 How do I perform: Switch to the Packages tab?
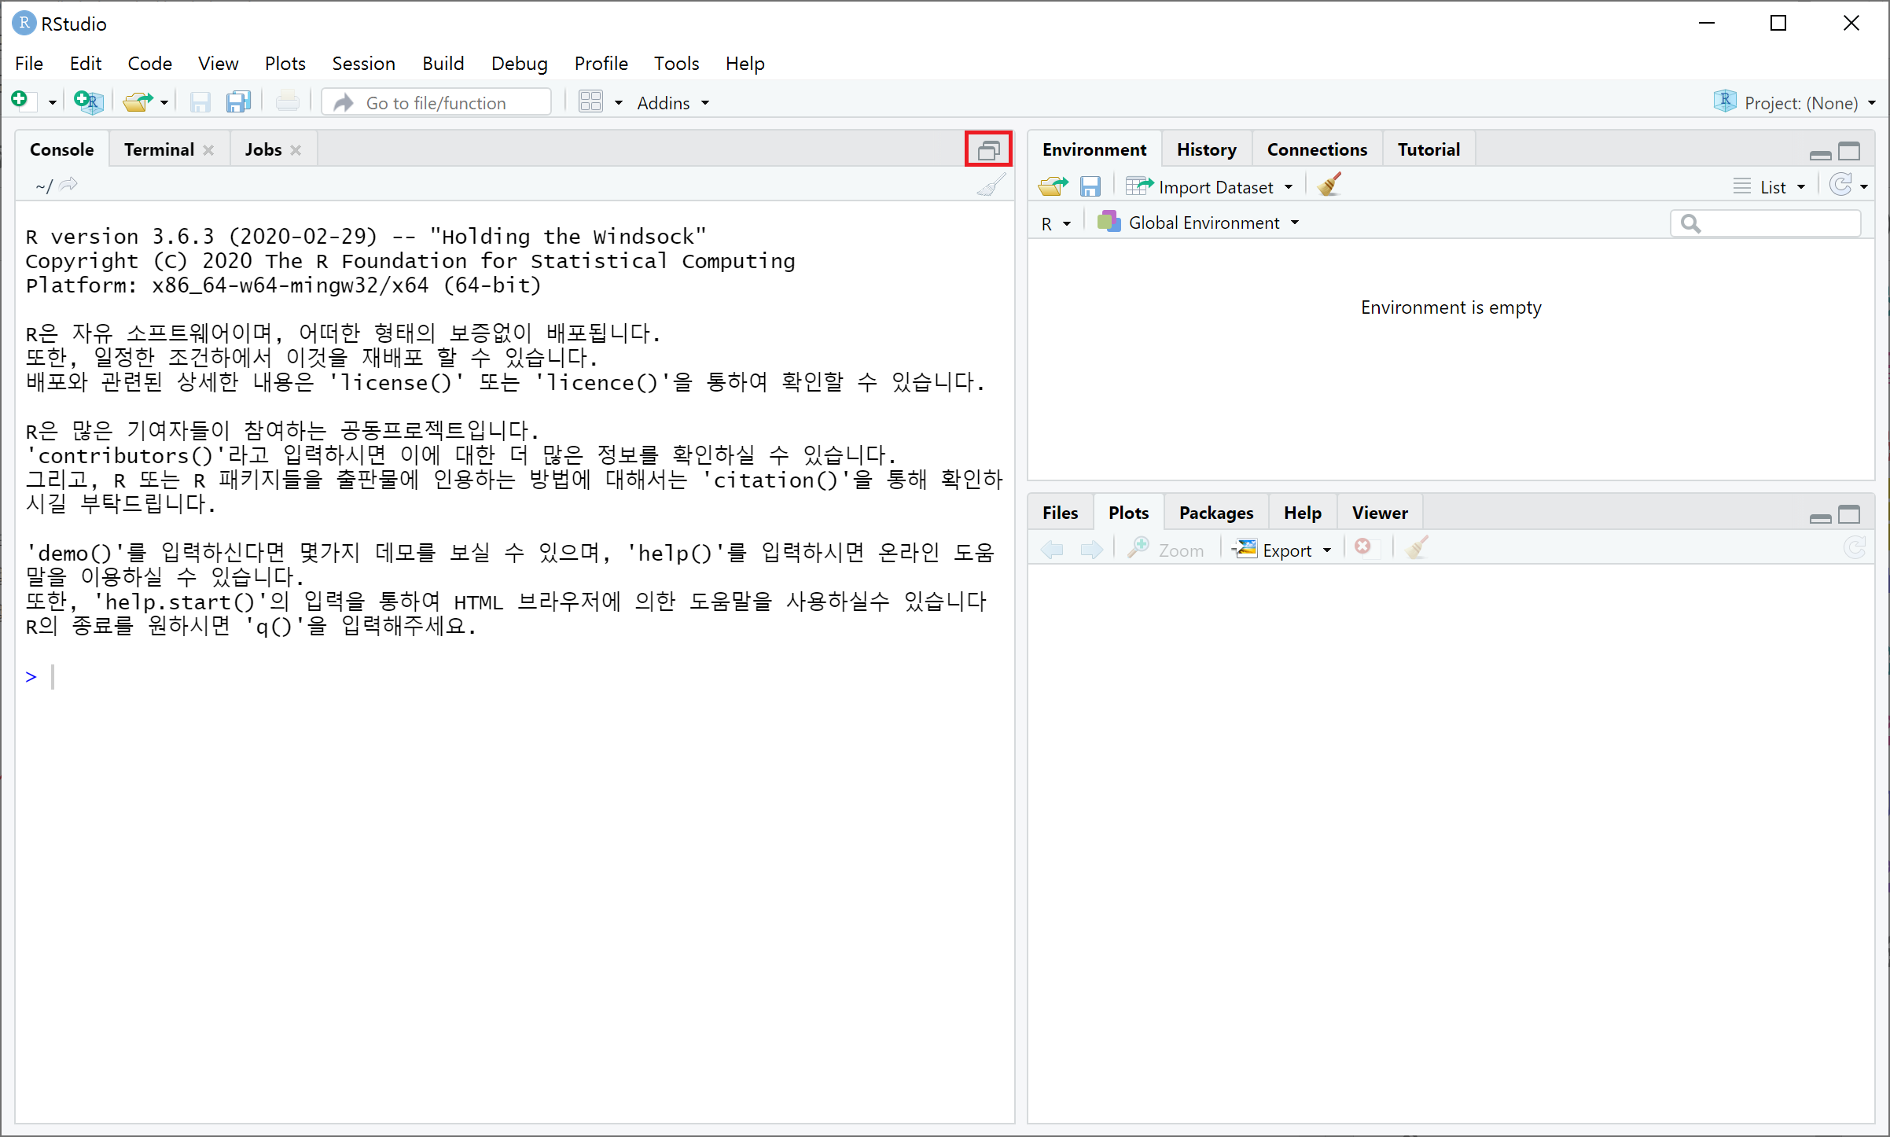(x=1216, y=513)
